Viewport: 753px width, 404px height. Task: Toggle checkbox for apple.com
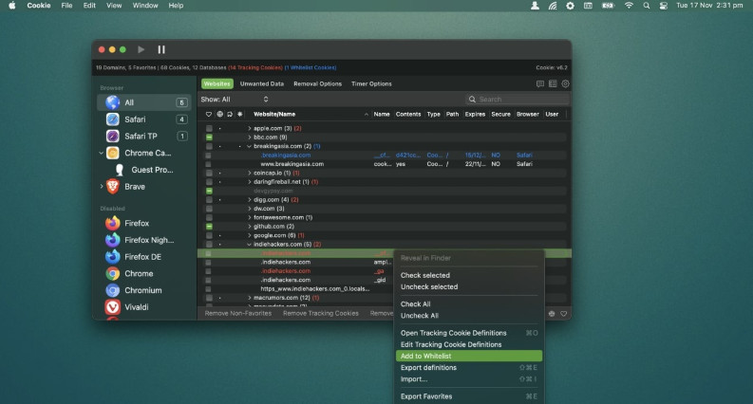tap(209, 129)
